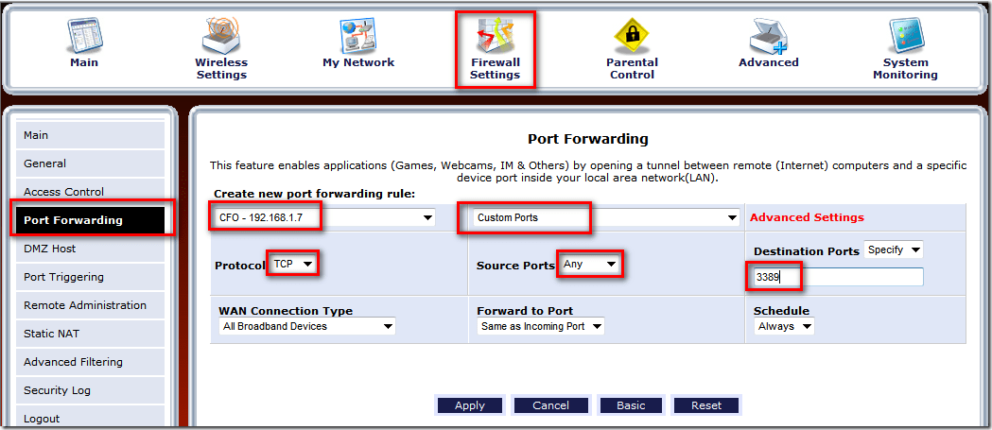992x430 pixels.
Task: Open the My Network icon
Action: pyautogui.click(x=358, y=36)
